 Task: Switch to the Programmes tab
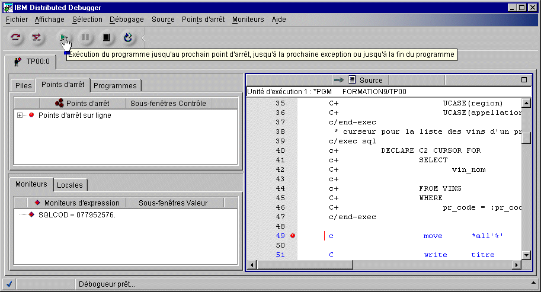[115, 85]
